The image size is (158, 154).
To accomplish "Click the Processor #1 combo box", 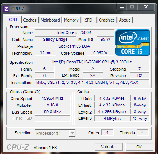I will [55, 133].
